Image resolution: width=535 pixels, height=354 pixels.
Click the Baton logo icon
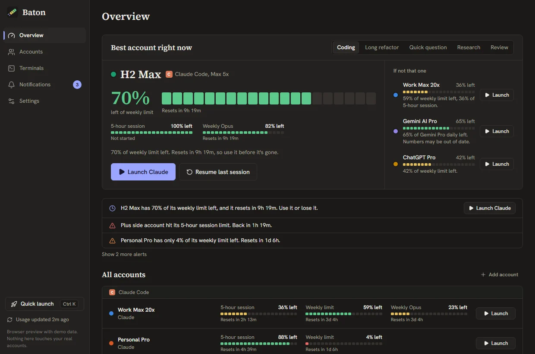tap(12, 12)
